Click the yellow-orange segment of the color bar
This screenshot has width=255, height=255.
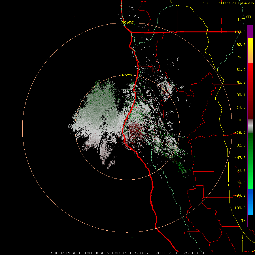pyautogui.click(x=250, y=50)
